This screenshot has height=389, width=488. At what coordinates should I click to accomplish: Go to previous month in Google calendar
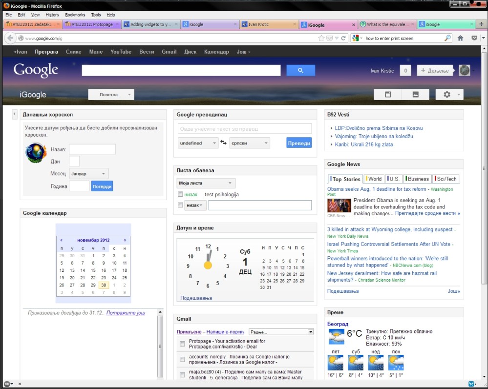[62, 240]
